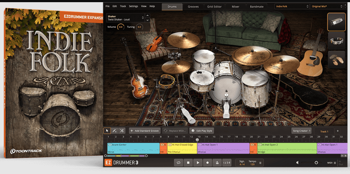Viewport: 350px width, 174px height.
Task: Select the shaker percussion thumbnail
Action: pyautogui.click(x=336, y=22)
